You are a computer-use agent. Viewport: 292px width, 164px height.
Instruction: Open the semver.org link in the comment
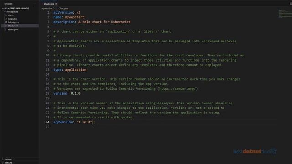tap(177, 89)
